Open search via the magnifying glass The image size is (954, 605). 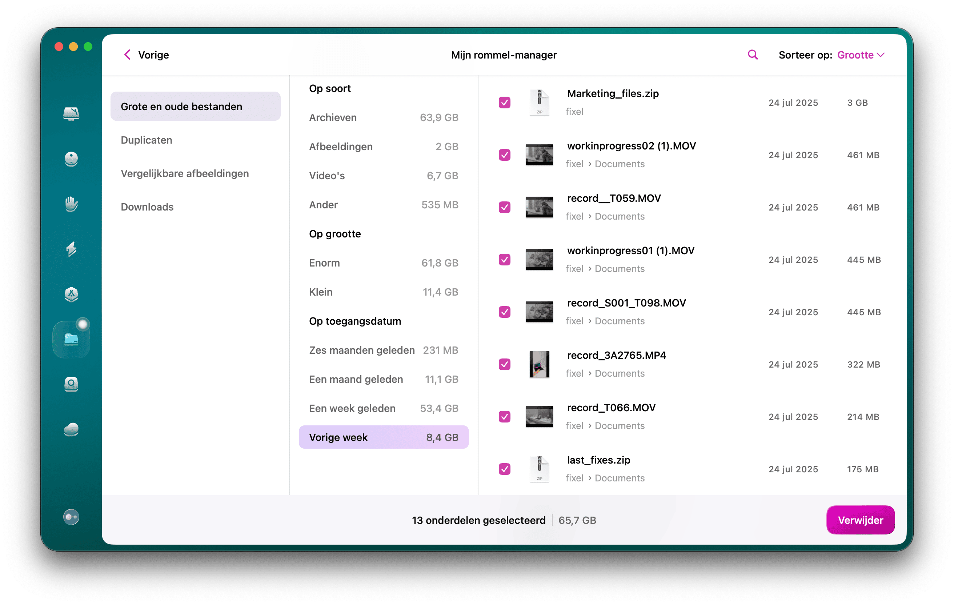point(752,55)
